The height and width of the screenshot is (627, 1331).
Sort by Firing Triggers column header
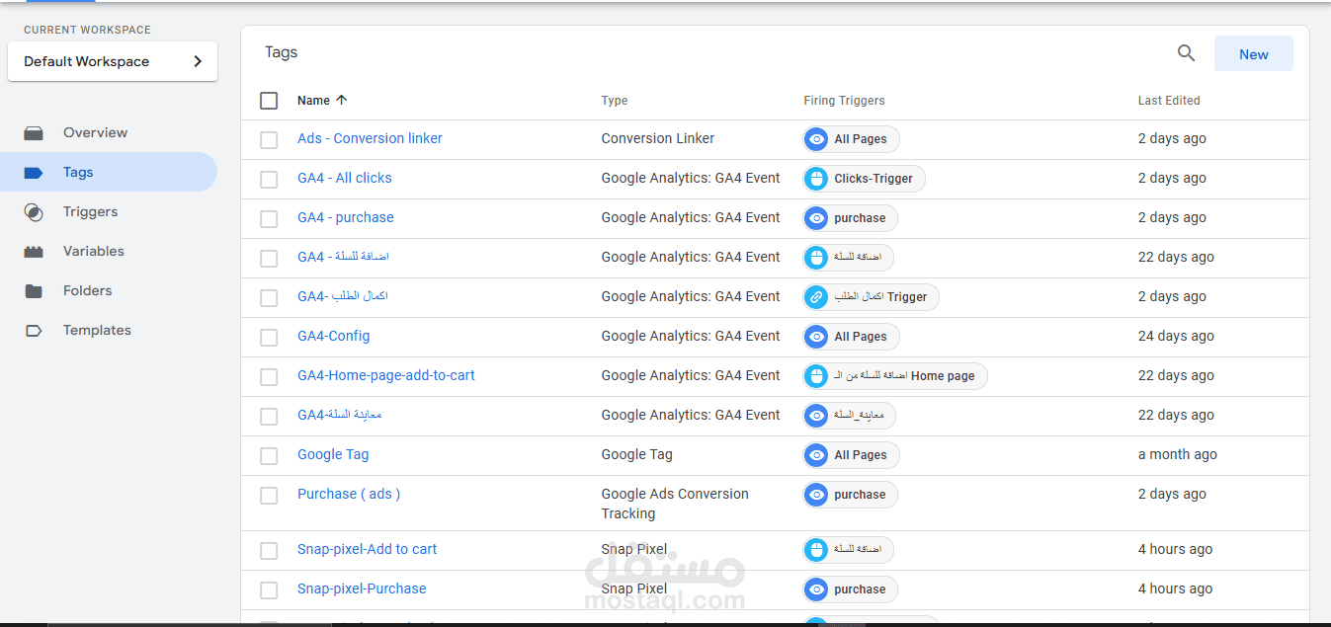(844, 101)
